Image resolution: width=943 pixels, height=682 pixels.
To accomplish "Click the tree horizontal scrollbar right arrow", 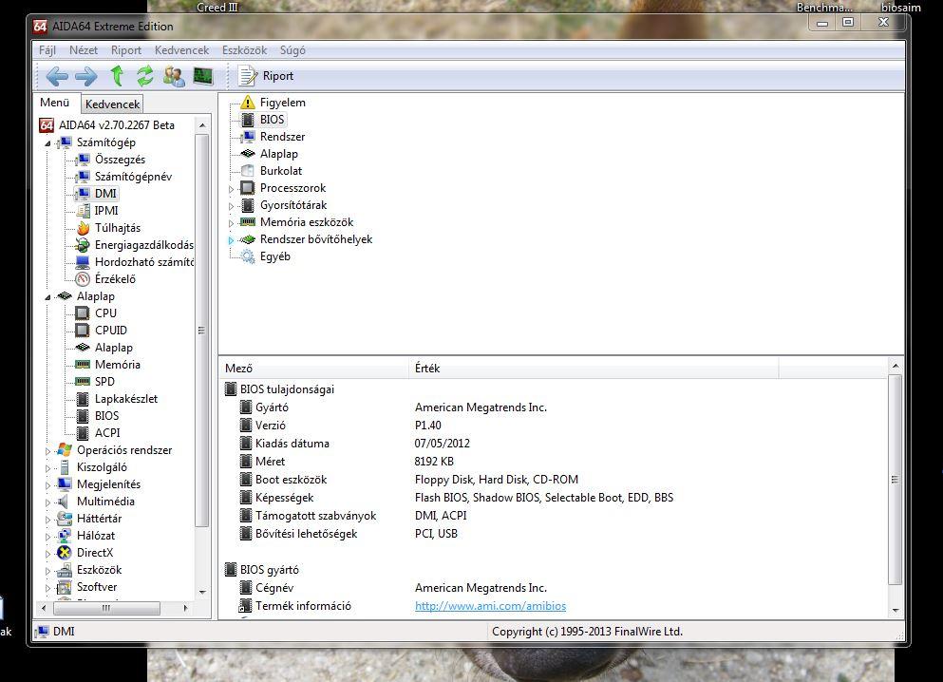I will click(186, 608).
